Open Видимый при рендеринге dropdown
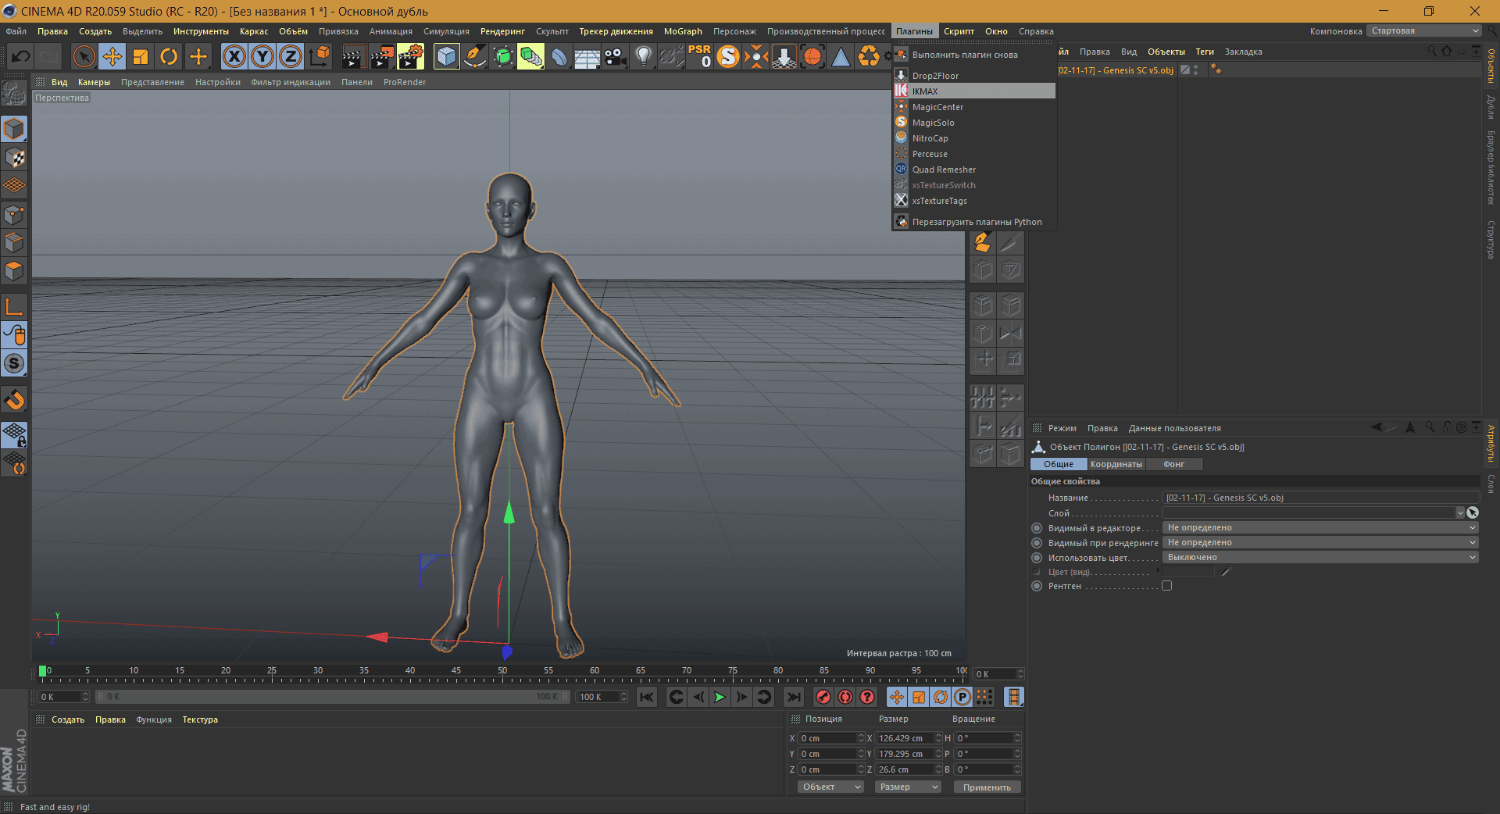This screenshot has width=1500, height=814. click(x=1320, y=543)
